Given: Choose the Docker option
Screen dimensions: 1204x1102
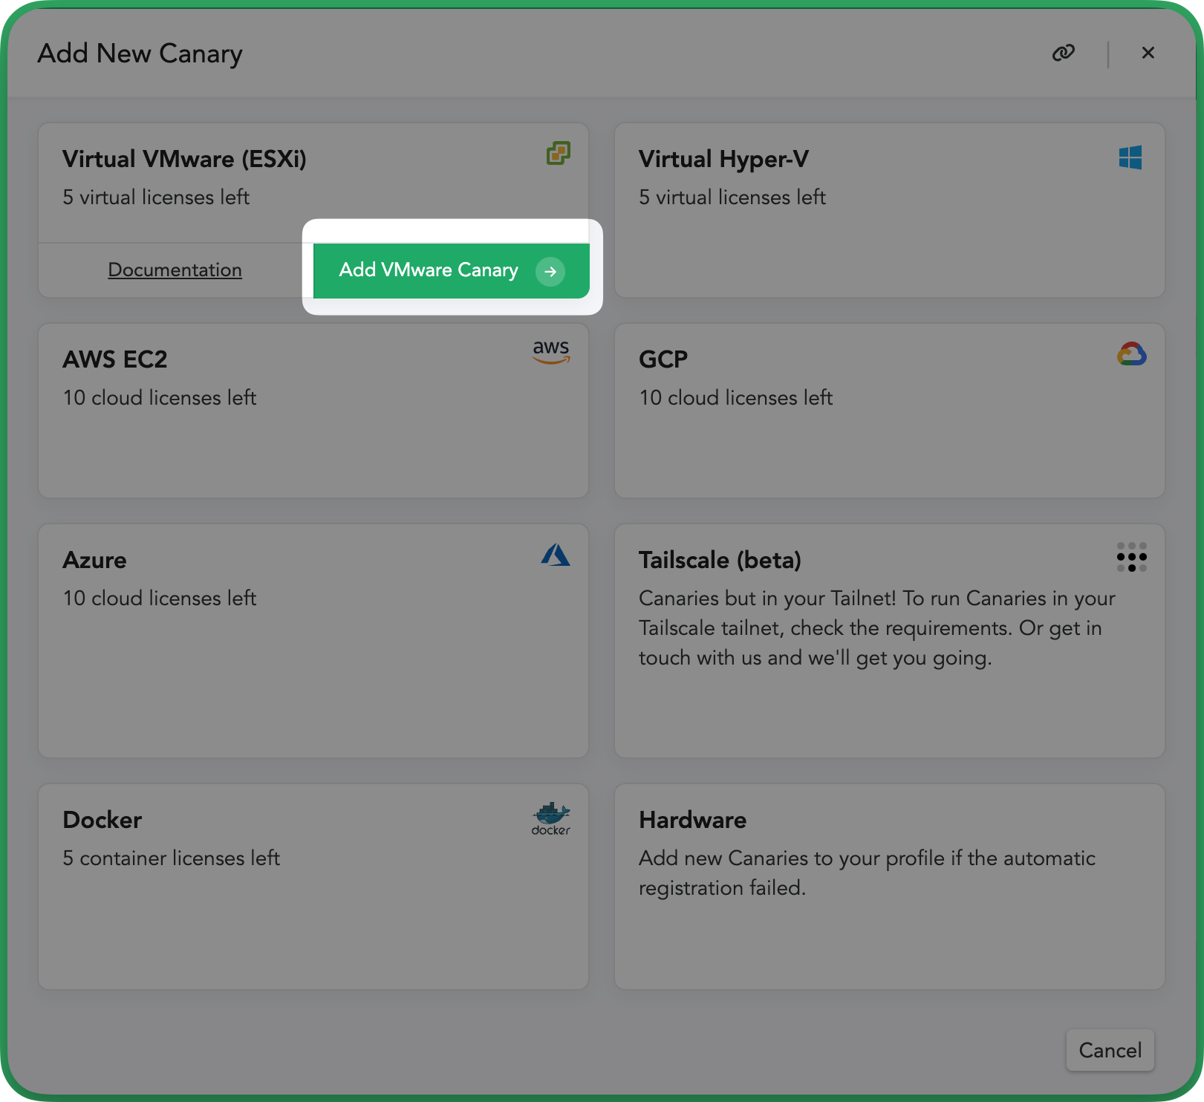Looking at the screenshot, I should coord(313,887).
